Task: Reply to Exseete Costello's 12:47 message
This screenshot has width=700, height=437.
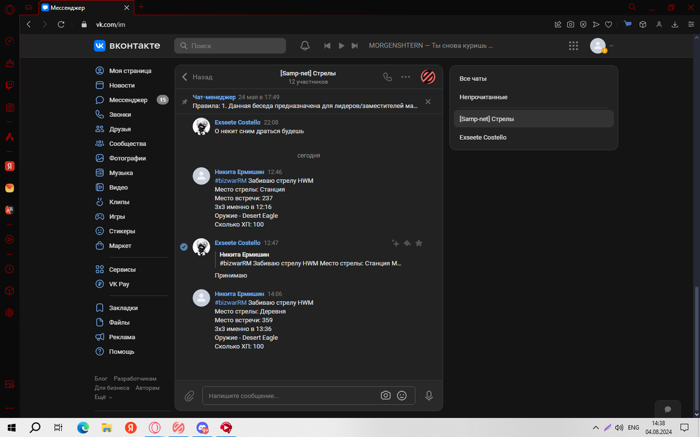Action: (x=407, y=243)
